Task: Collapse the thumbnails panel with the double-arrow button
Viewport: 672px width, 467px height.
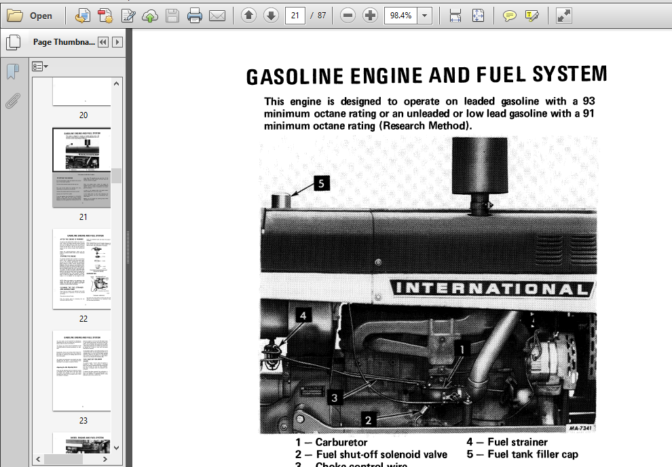Action: 103,42
